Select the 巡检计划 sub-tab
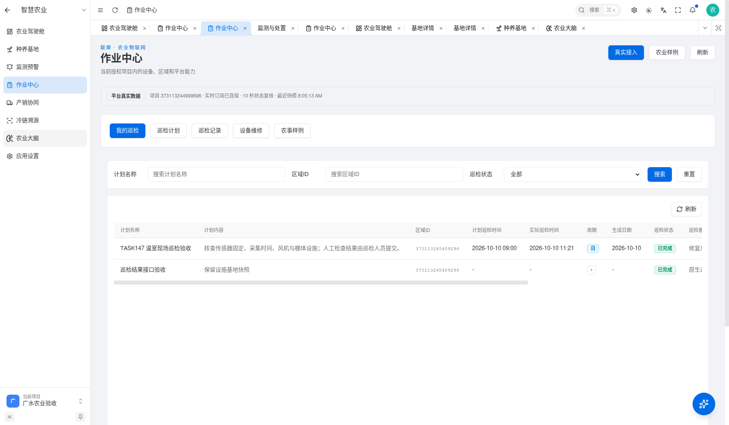 pyautogui.click(x=168, y=131)
